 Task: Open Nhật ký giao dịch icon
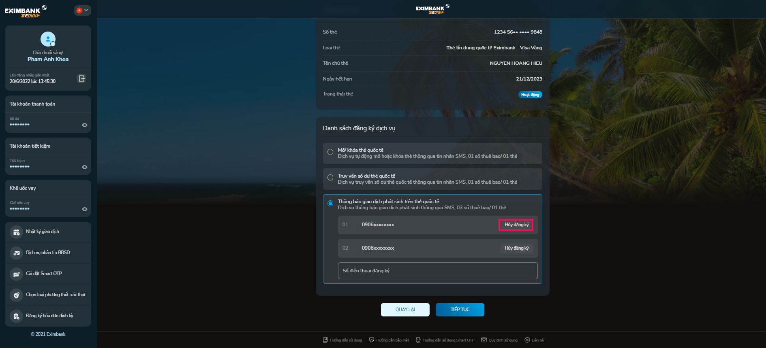point(16,232)
